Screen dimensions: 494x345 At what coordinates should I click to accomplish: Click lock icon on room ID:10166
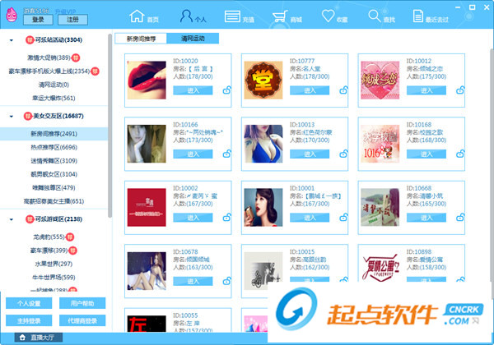click(227, 154)
